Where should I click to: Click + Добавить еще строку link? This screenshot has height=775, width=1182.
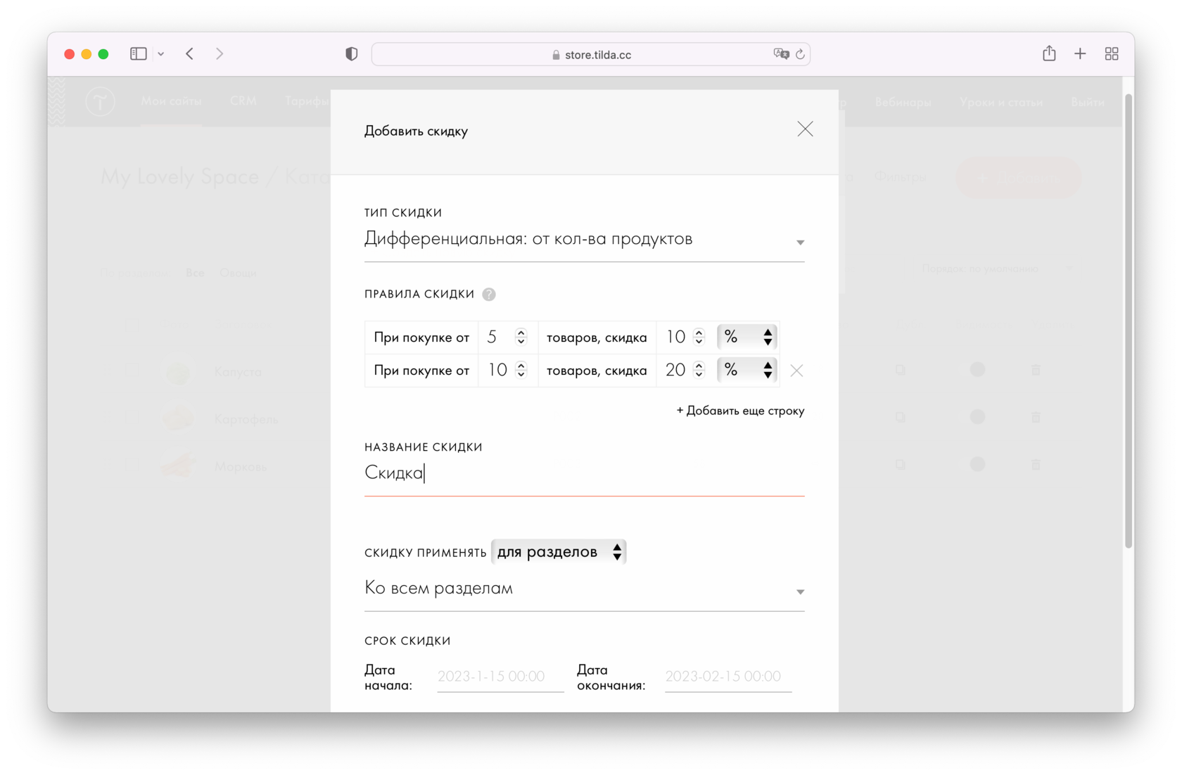point(740,411)
